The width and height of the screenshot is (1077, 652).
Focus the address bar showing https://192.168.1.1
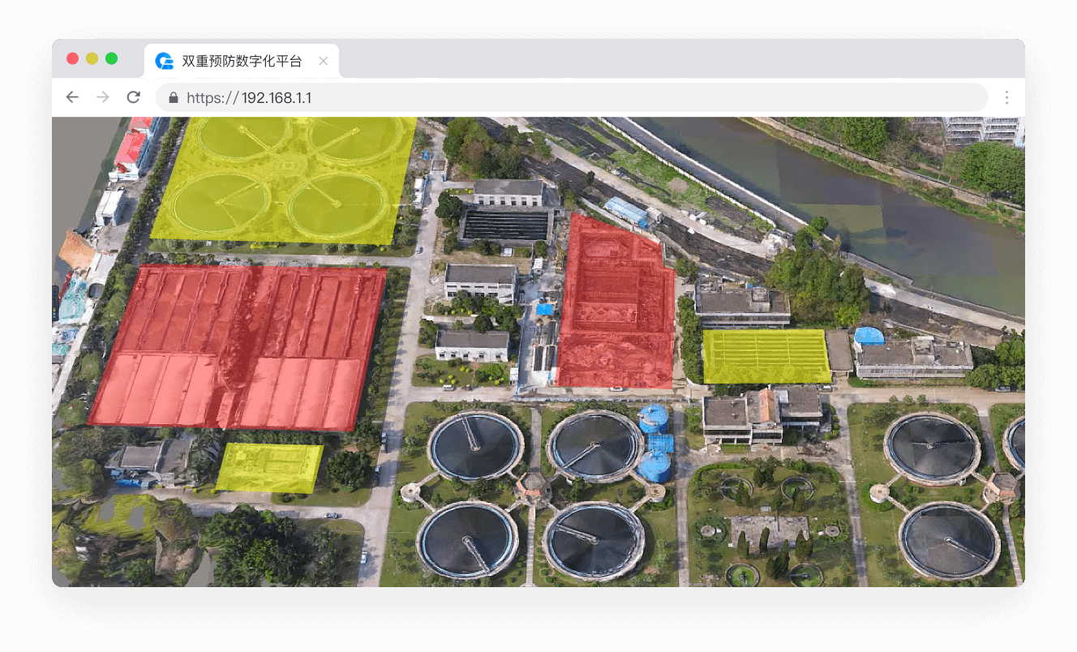(572, 97)
